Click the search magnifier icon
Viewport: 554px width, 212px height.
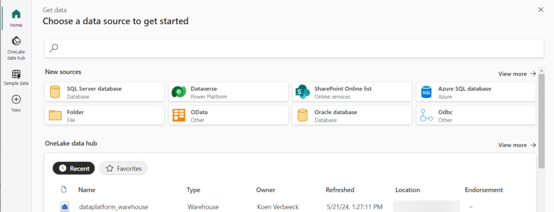54,48
